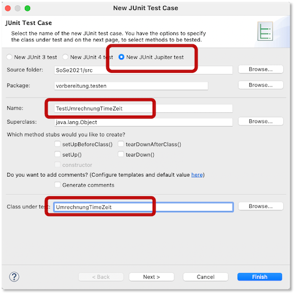Browse for the source folder
The width and height of the screenshot is (295, 294).
261,69
